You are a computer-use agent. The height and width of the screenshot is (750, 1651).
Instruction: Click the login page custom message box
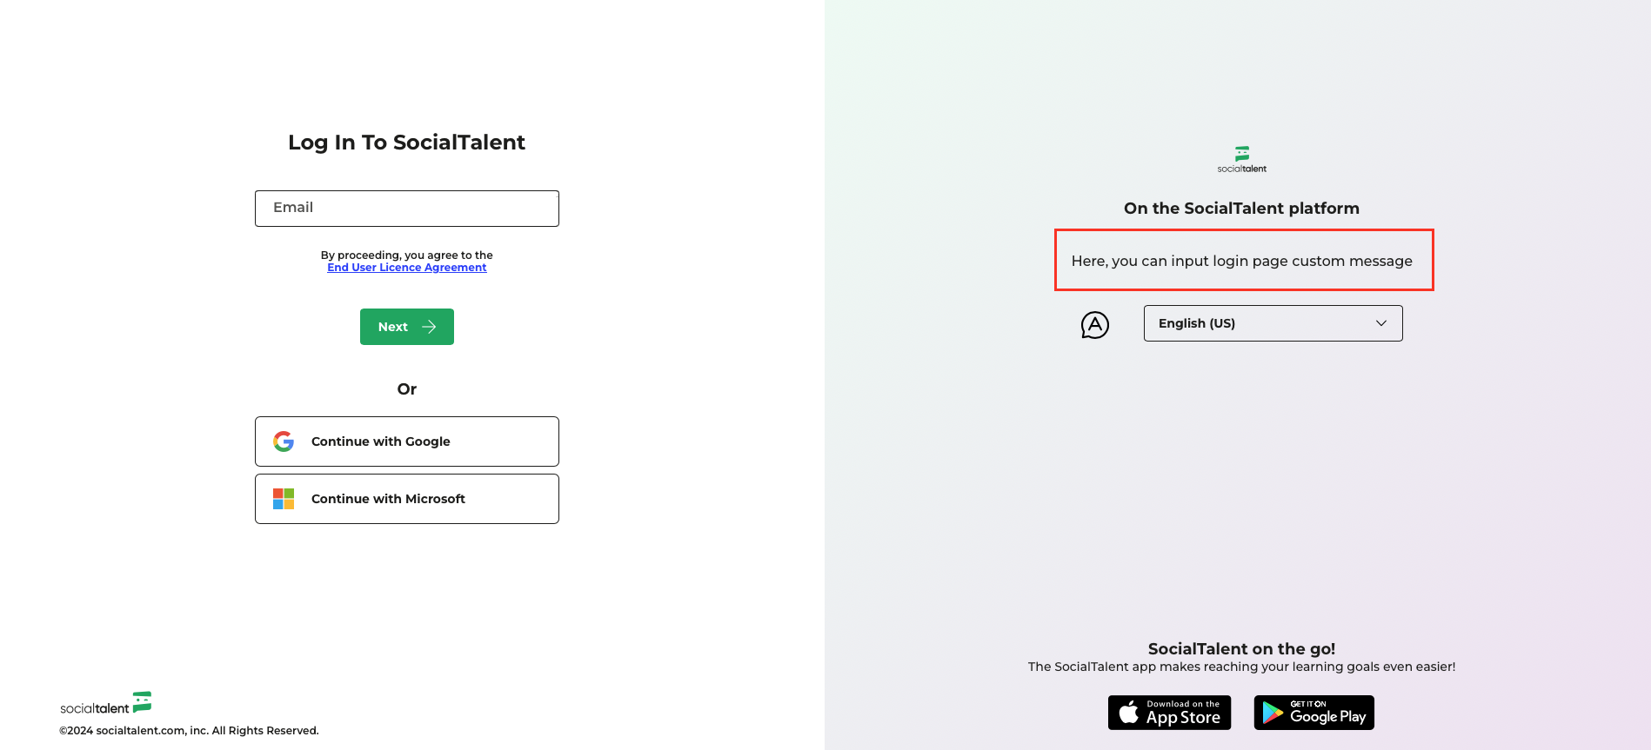click(x=1244, y=260)
